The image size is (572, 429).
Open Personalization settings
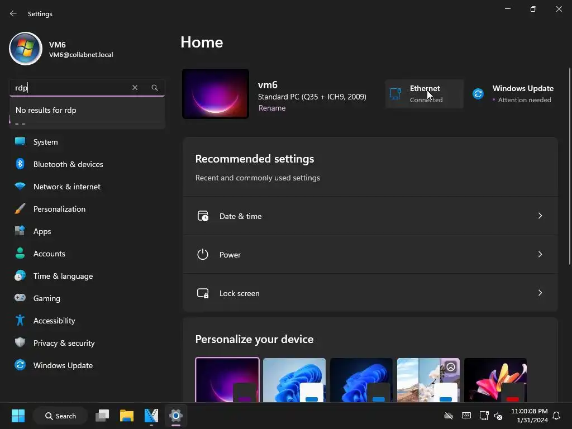pyautogui.click(x=87, y=209)
